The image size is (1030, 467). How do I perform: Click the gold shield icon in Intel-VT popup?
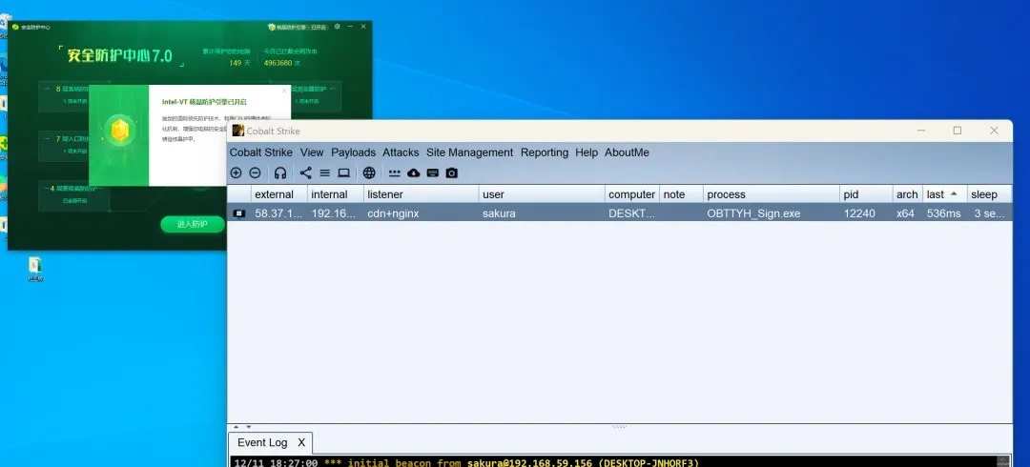tap(119, 130)
